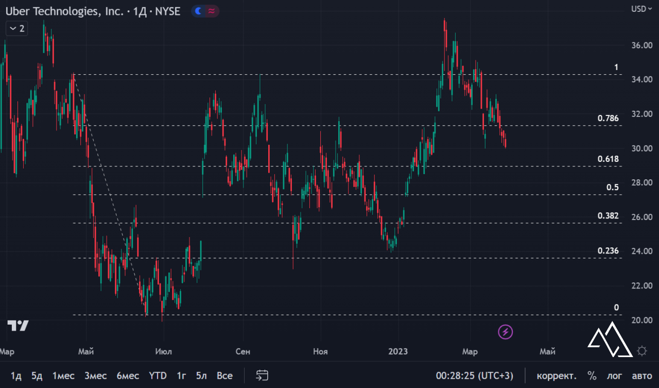Select the 6мес time range
This screenshot has height=388, width=659.
click(x=128, y=376)
